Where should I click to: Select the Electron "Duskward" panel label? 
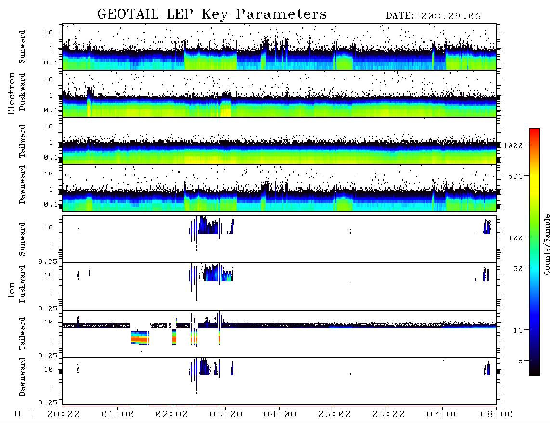pyautogui.click(x=22, y=92)
